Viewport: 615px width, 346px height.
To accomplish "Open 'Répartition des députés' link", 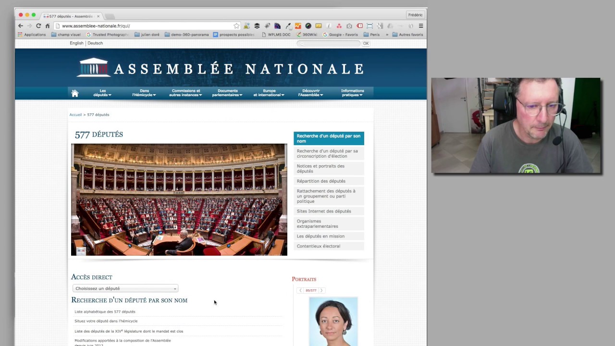I will point(329,181).
